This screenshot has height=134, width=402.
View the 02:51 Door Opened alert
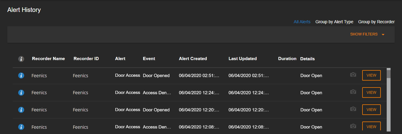coord(371,75)
